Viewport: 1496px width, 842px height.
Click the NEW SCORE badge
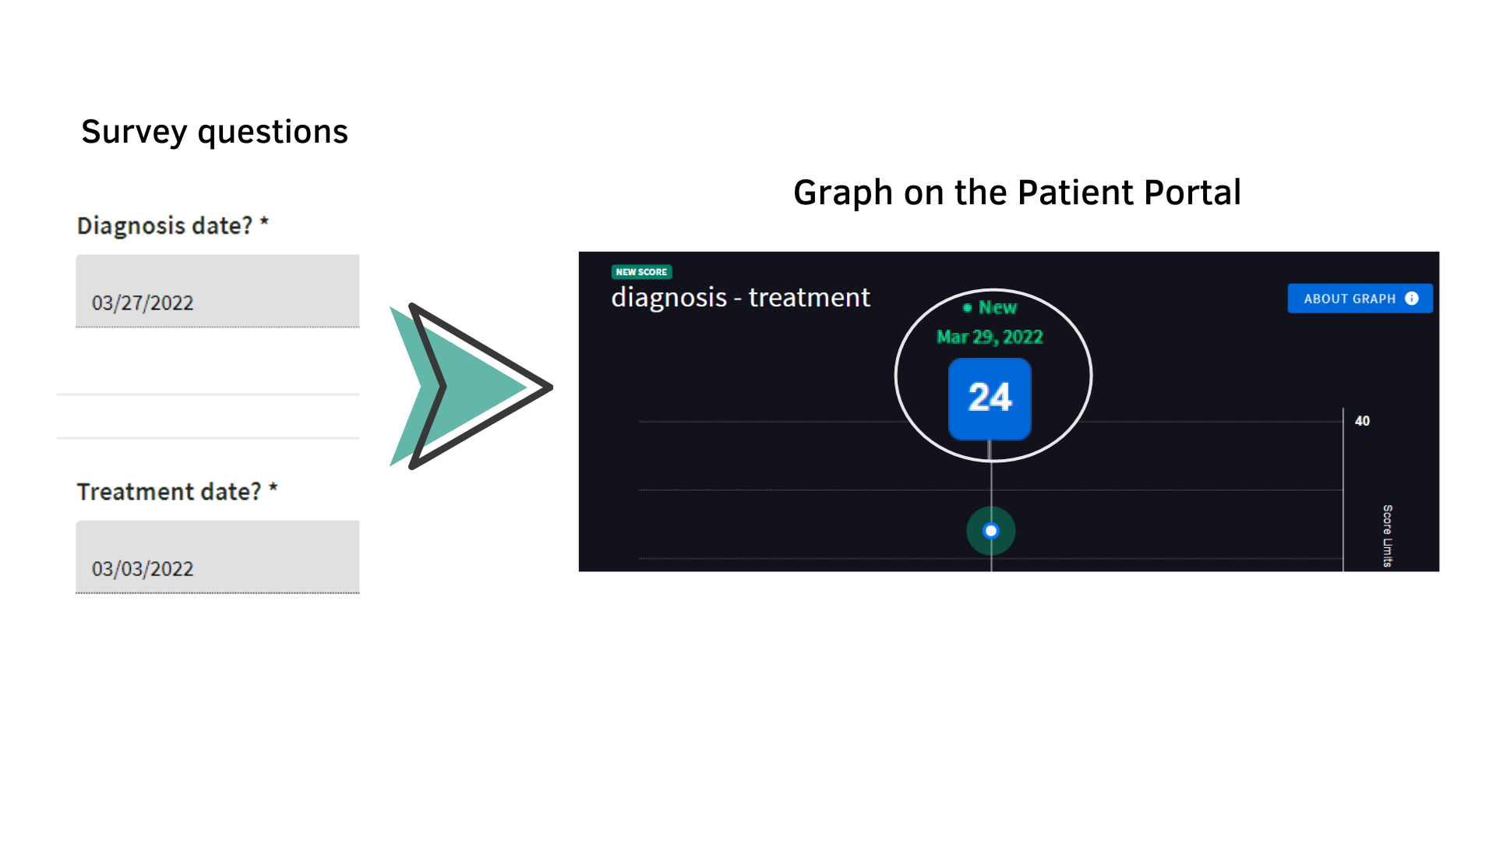tap(641, 272)
